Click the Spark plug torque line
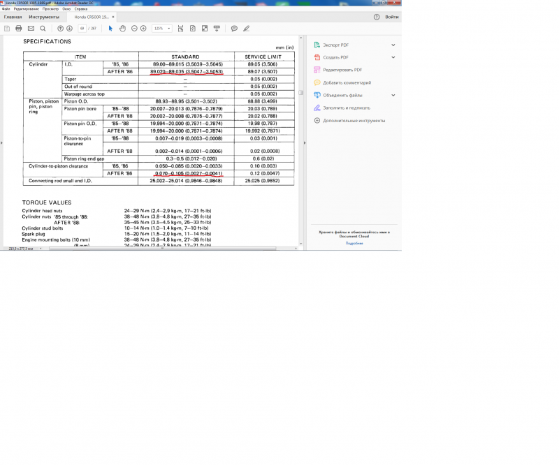559x465 pixels. point(117,234)
